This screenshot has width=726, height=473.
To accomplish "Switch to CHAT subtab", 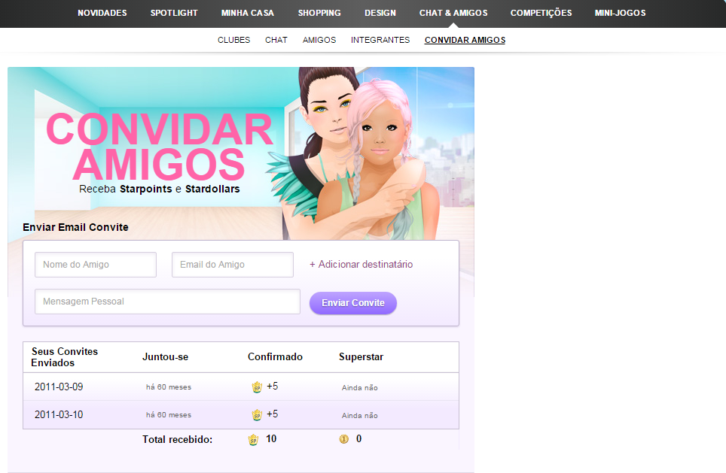I will pos(276,40).
